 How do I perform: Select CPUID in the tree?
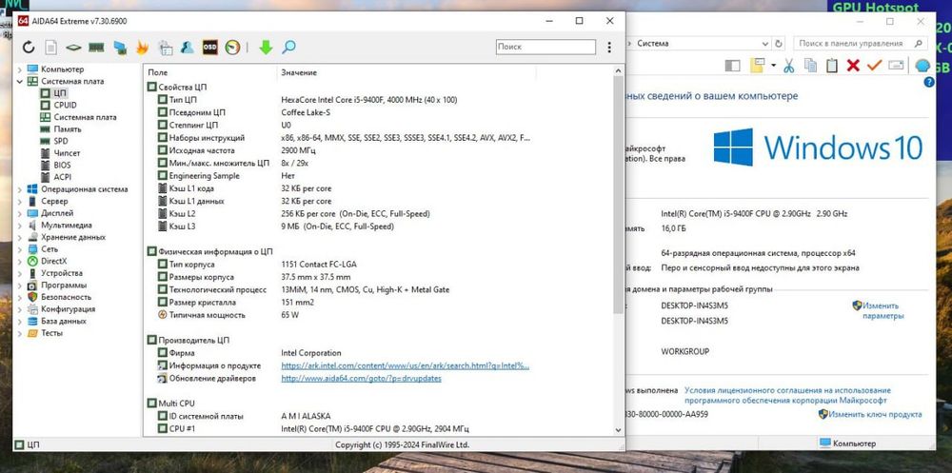pos(65,105)
